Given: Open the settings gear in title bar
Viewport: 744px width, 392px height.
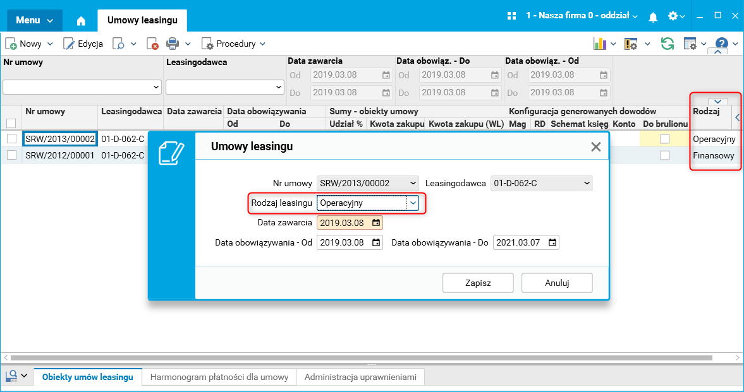Looking at the screenshot, I should coord(673,16).
